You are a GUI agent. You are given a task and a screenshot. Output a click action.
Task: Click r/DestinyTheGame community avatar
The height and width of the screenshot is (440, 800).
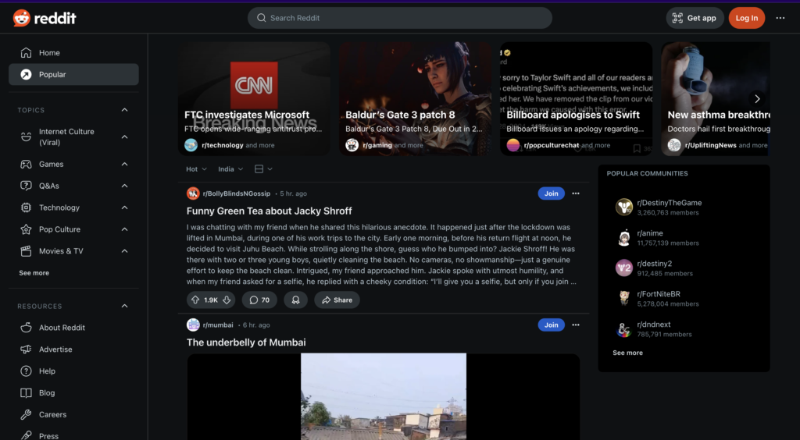point(624,208)
